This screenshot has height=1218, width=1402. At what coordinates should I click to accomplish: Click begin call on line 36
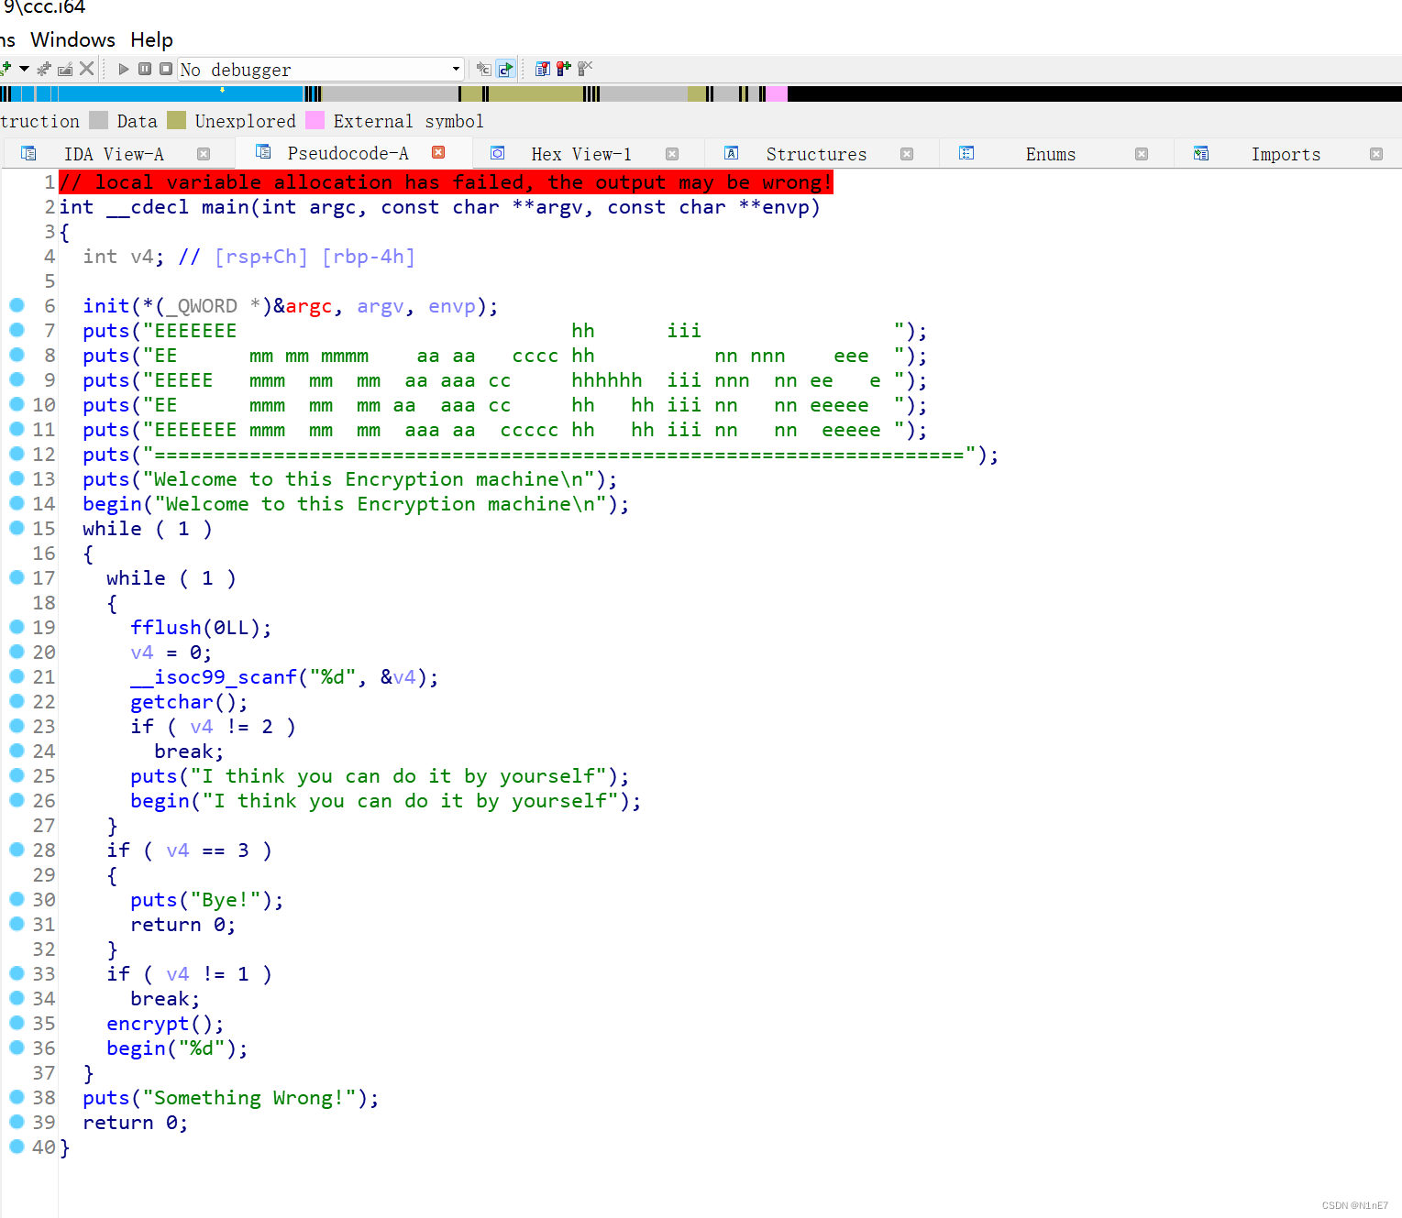tap(136, 1048)
